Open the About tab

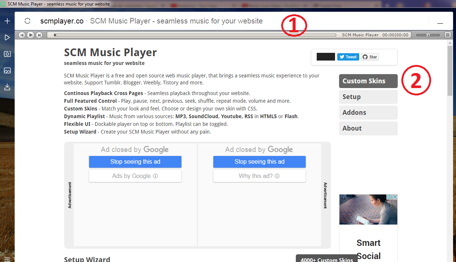[x=368, y=128]
